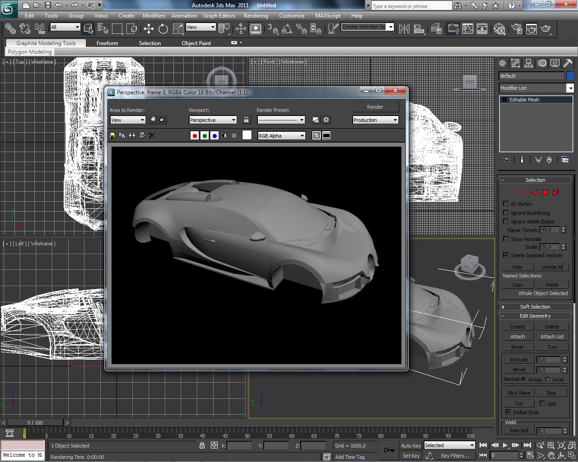
Task: Uncheck Delete Isolated Vertices
Action: coord(506,255)
